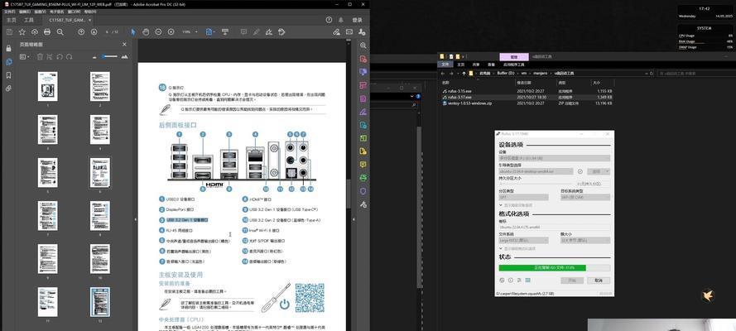
Task: Open the Rufus boot selection dropdown
Action: pos(536,171)
